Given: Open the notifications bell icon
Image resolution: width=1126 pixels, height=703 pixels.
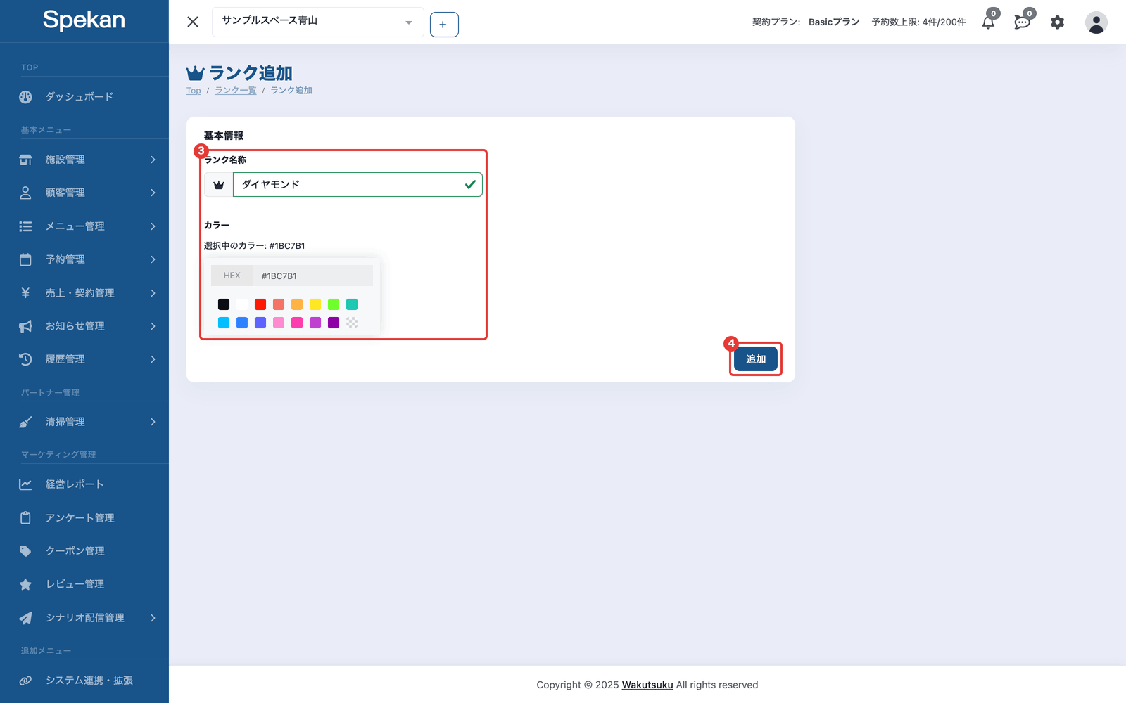Looking at the screenshot, I should pos(988,22).
